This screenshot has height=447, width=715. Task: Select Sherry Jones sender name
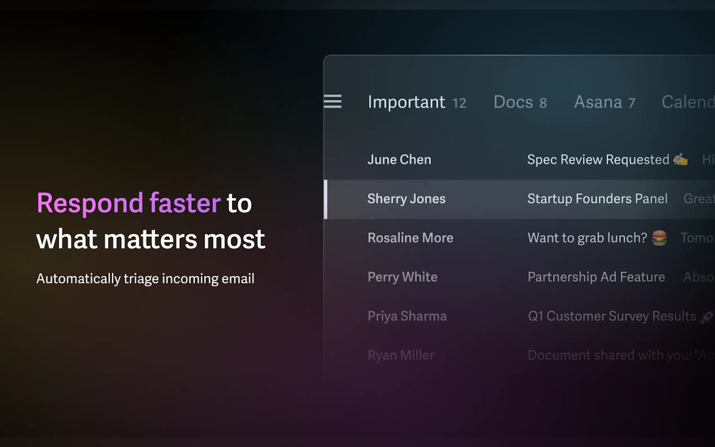point(406,199)
